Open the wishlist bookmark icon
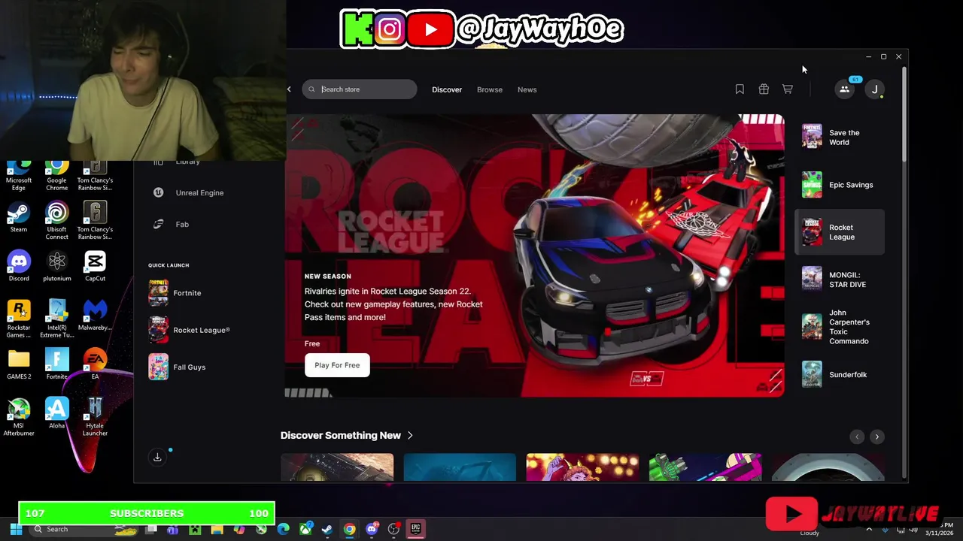 (740, 89)
